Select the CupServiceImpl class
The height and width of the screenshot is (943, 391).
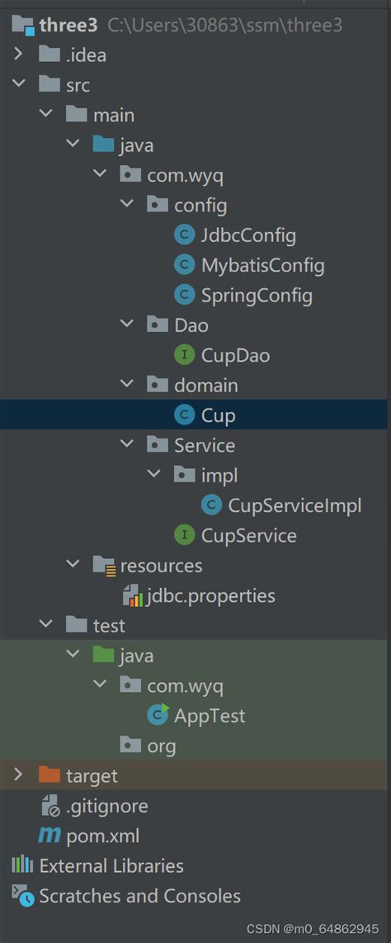[294, 505]
